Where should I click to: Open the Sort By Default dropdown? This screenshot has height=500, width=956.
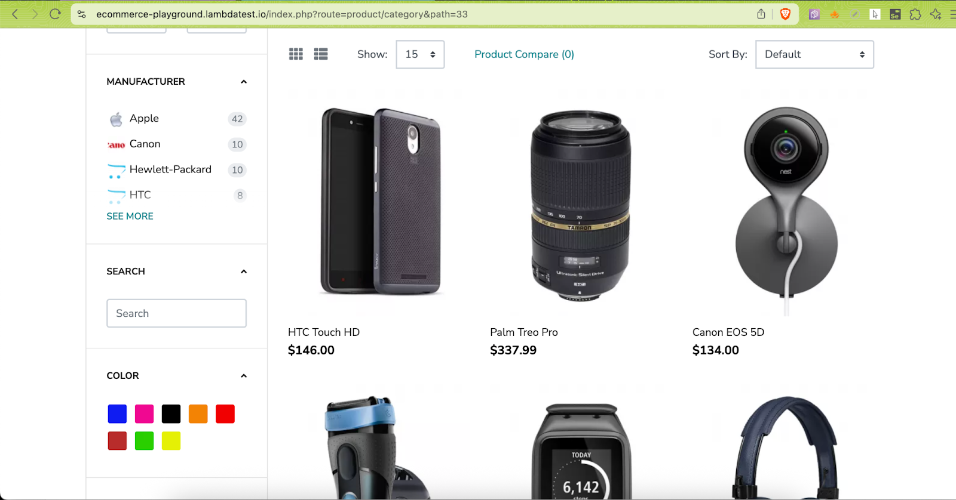[814, 54]
